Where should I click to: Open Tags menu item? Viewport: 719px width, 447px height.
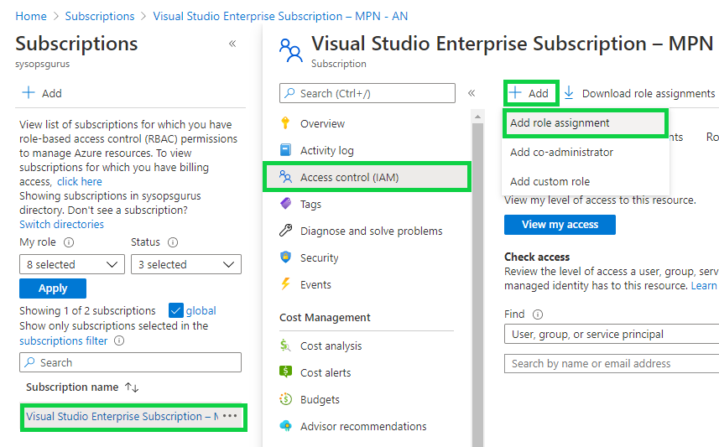point(310,204)
